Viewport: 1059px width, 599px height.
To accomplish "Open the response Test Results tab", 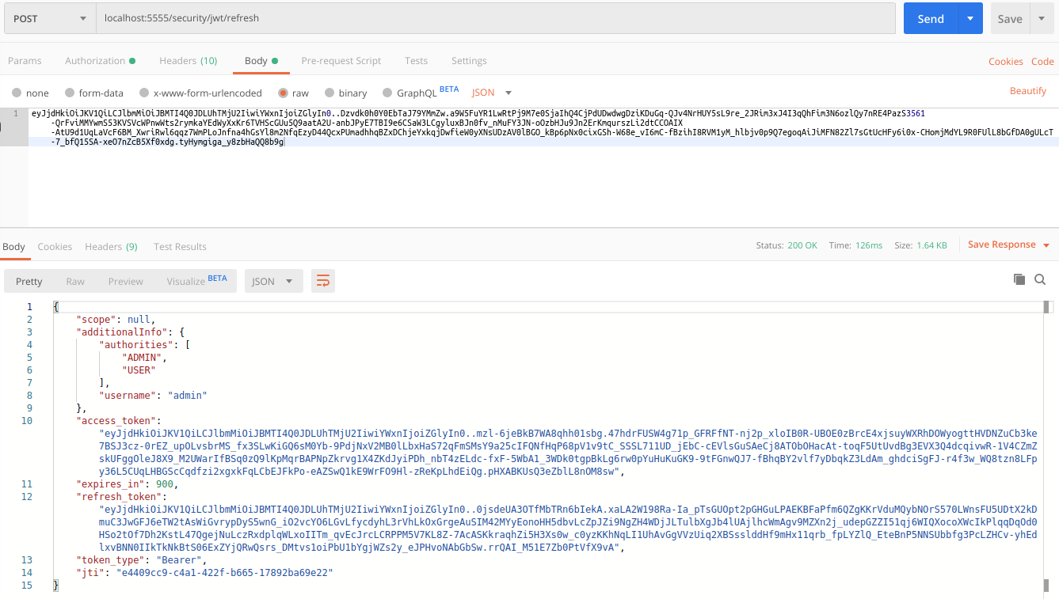I will [180, 247].
